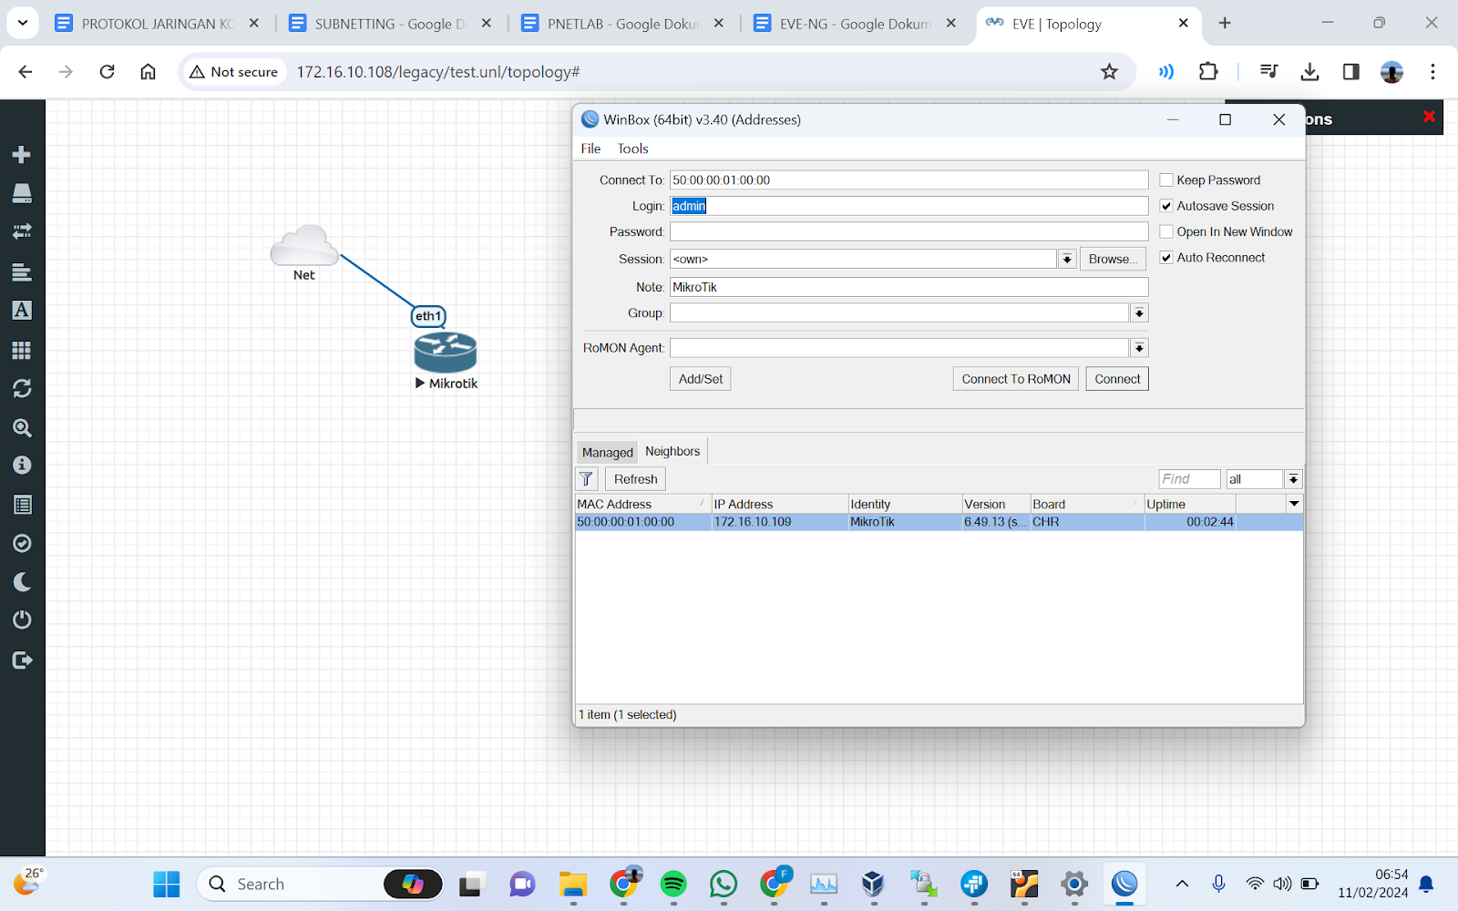Click the Login field containing admin

pos(909,206)
